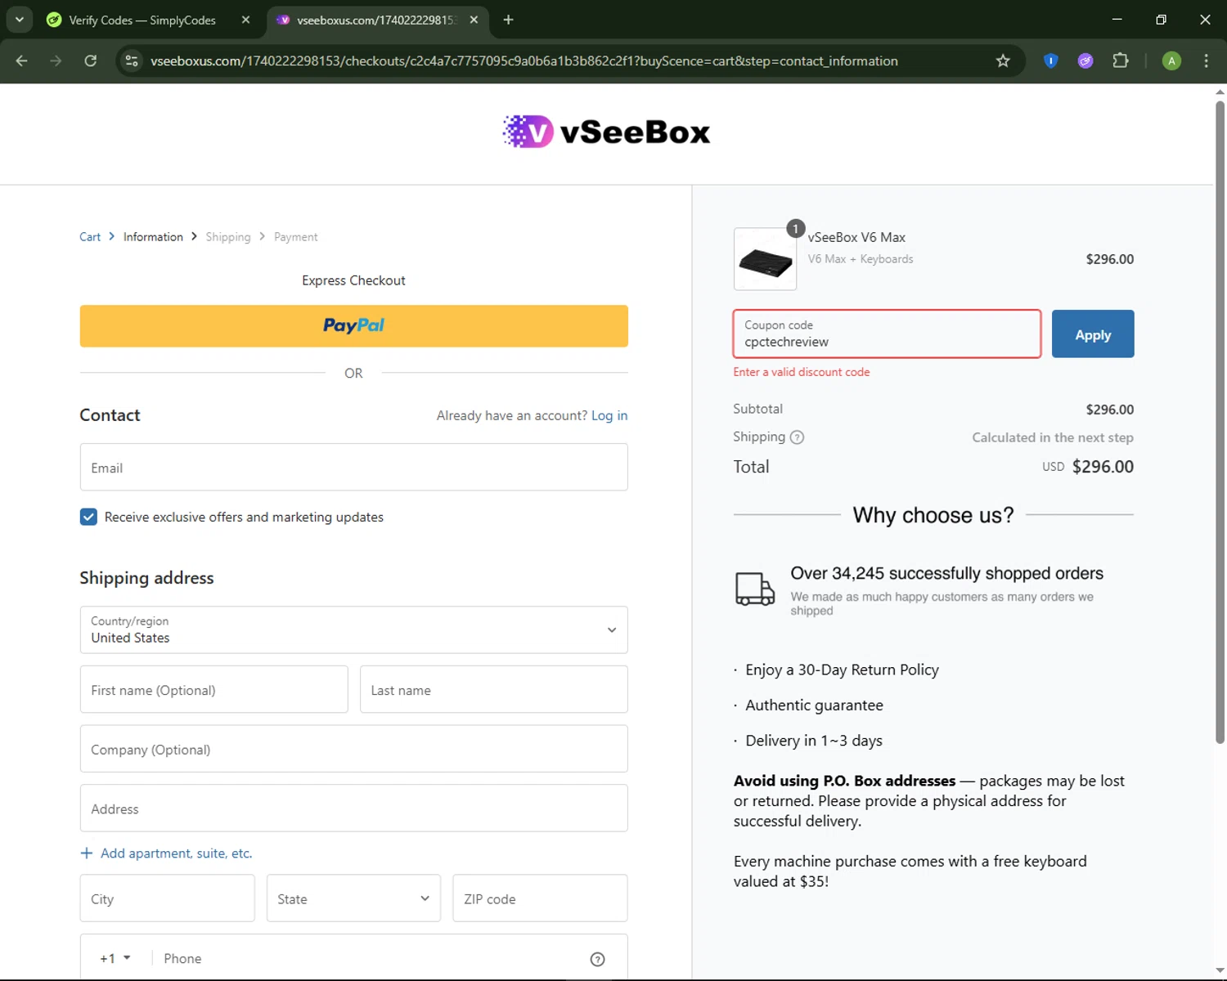Open the +1 phone country code dropdown

(115, 958)
